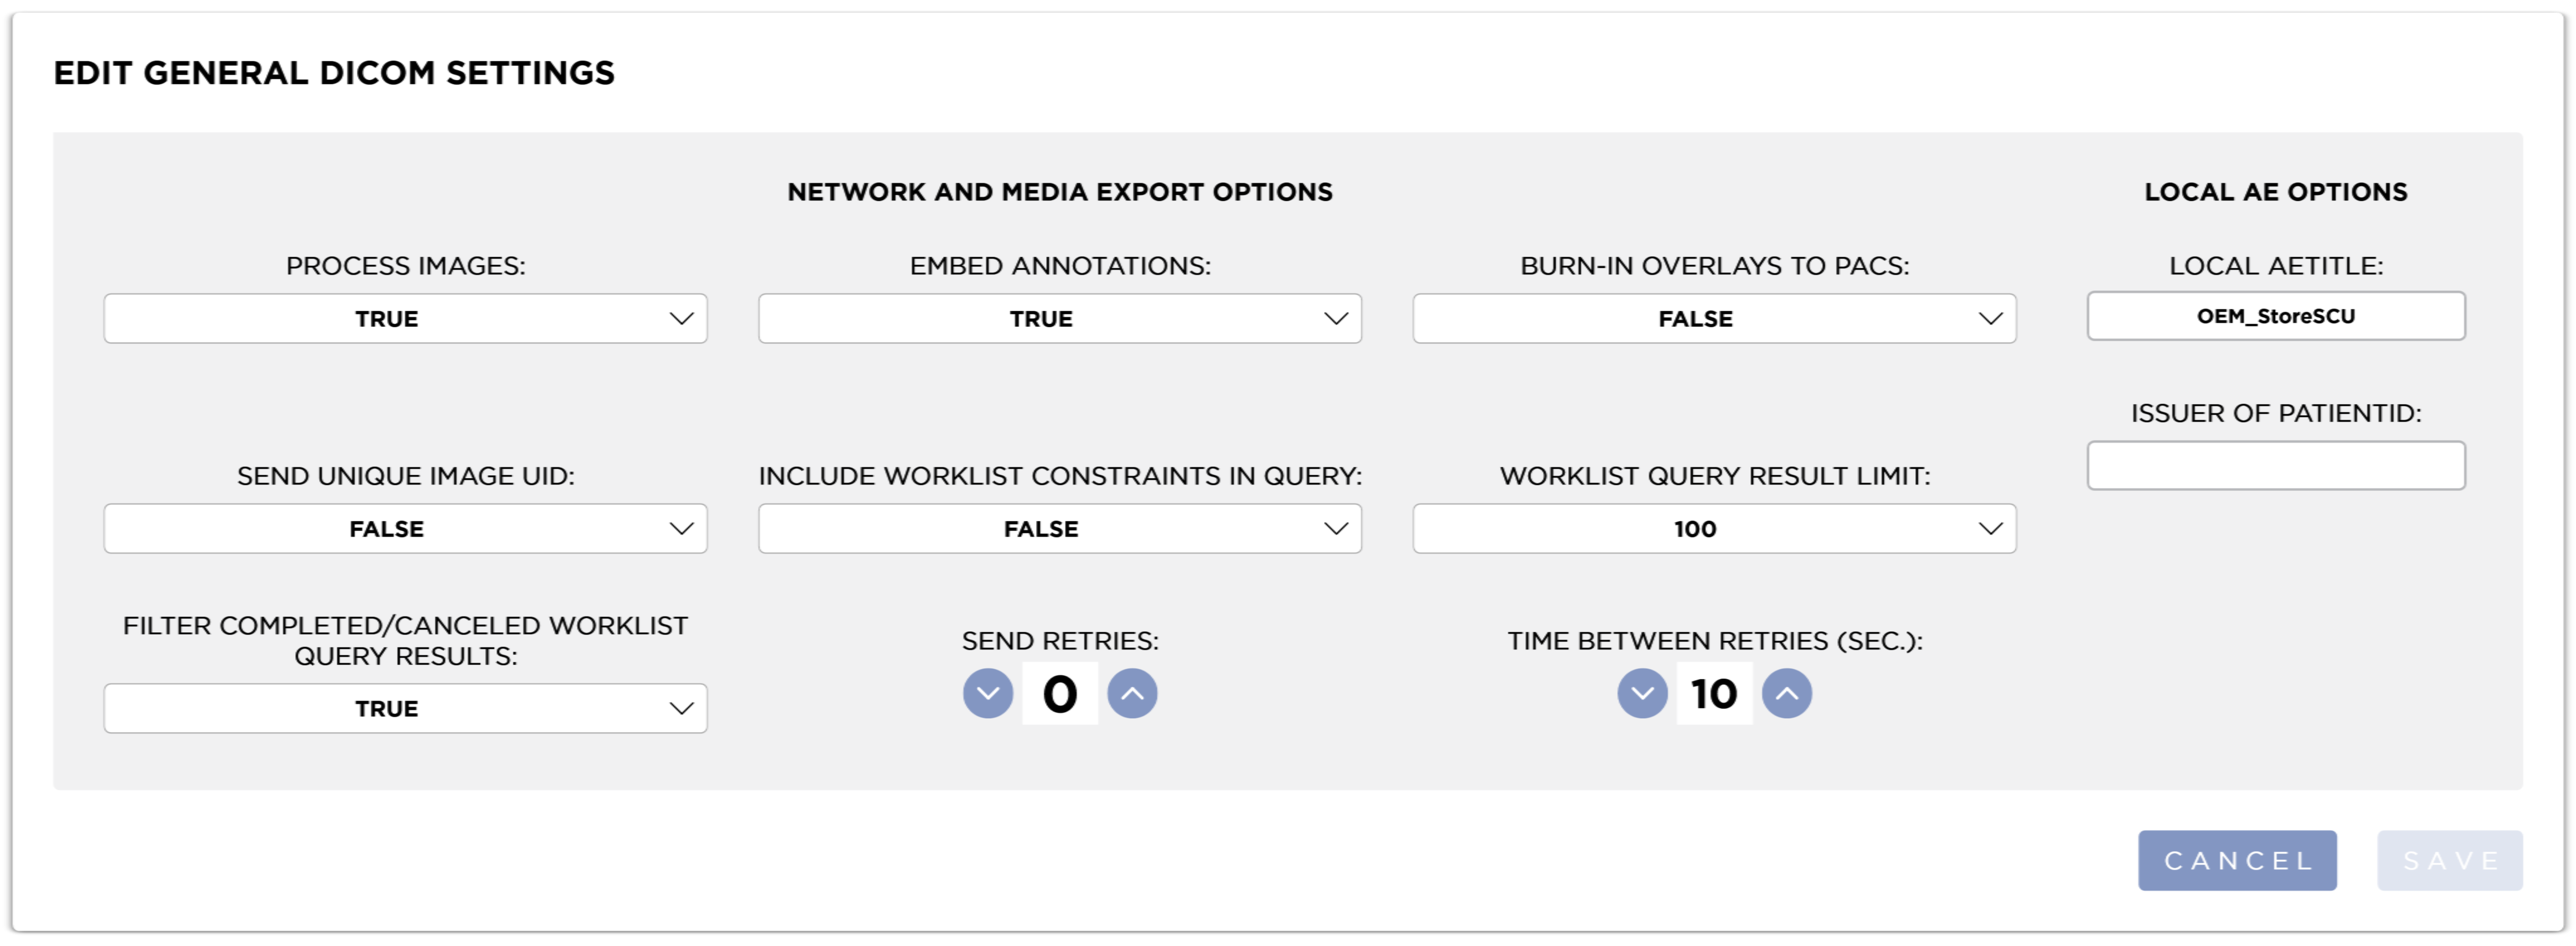Open Filter Completed/Canceled Worklist dropdown

[405, 708]
